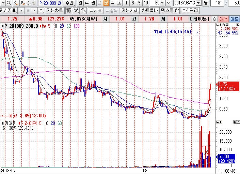
Task: Click the won currency symbol icon
Action: pyautogui.click(x=76, y=10)
